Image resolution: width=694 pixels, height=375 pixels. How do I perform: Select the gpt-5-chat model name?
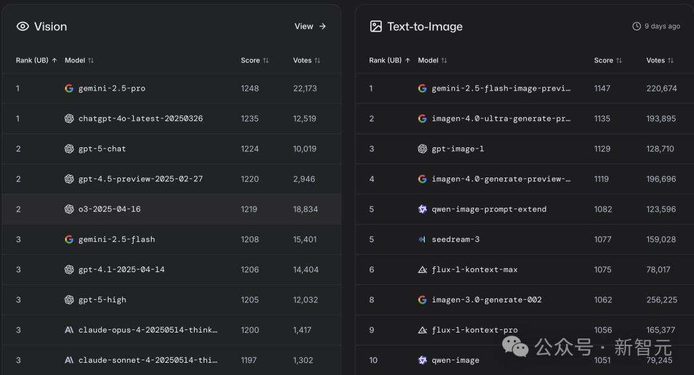(102, 149)
